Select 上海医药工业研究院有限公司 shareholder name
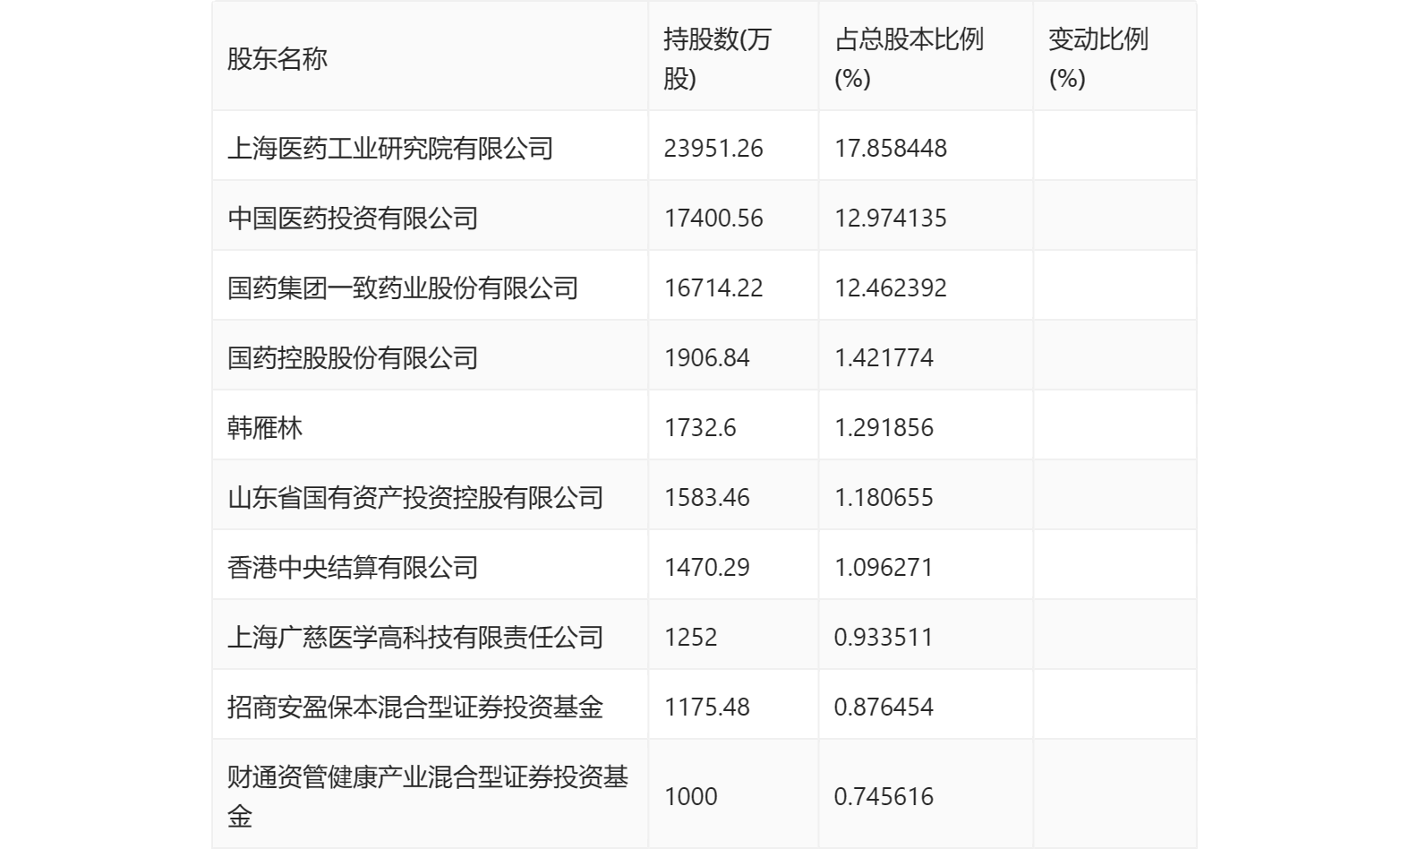 pyautogui.click(x=390, y=148)
